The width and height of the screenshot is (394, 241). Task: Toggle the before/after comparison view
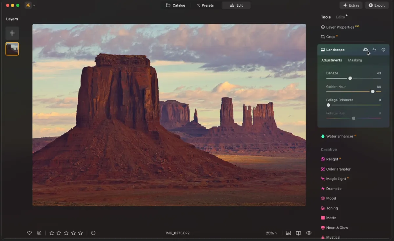coord(298,233)
